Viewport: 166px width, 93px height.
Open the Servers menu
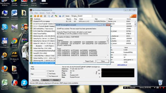42,13
